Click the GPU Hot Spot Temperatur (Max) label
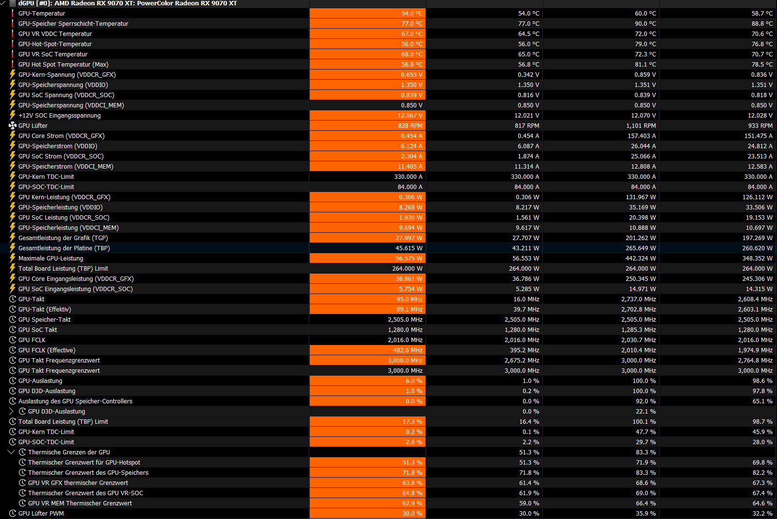The image size is (777, 519). coord(63,64)
